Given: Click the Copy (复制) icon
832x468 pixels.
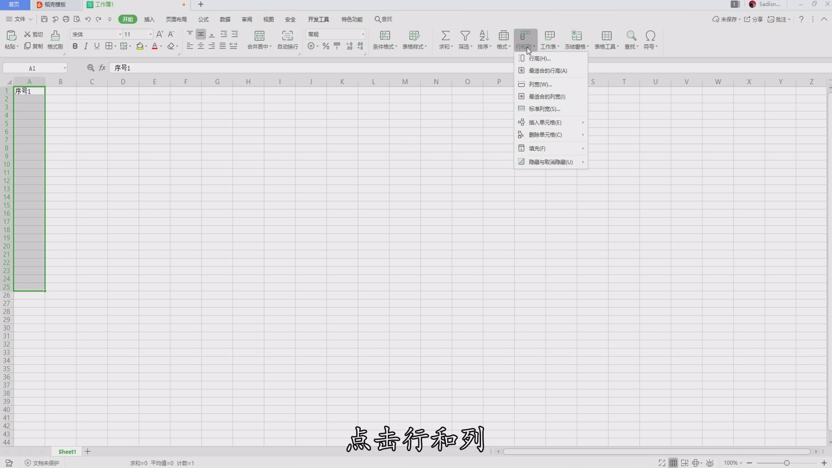Looking at the screenshot, I should tap(27, 46).
